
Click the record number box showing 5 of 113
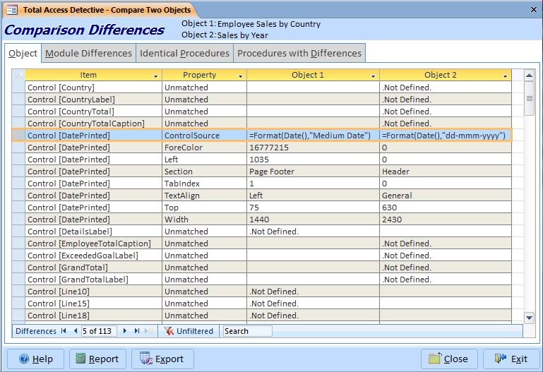pyautogui.click(x=99, y=331)
